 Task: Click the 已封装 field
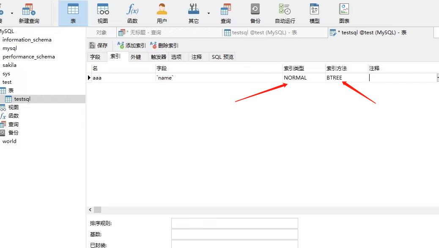[235, 244]
